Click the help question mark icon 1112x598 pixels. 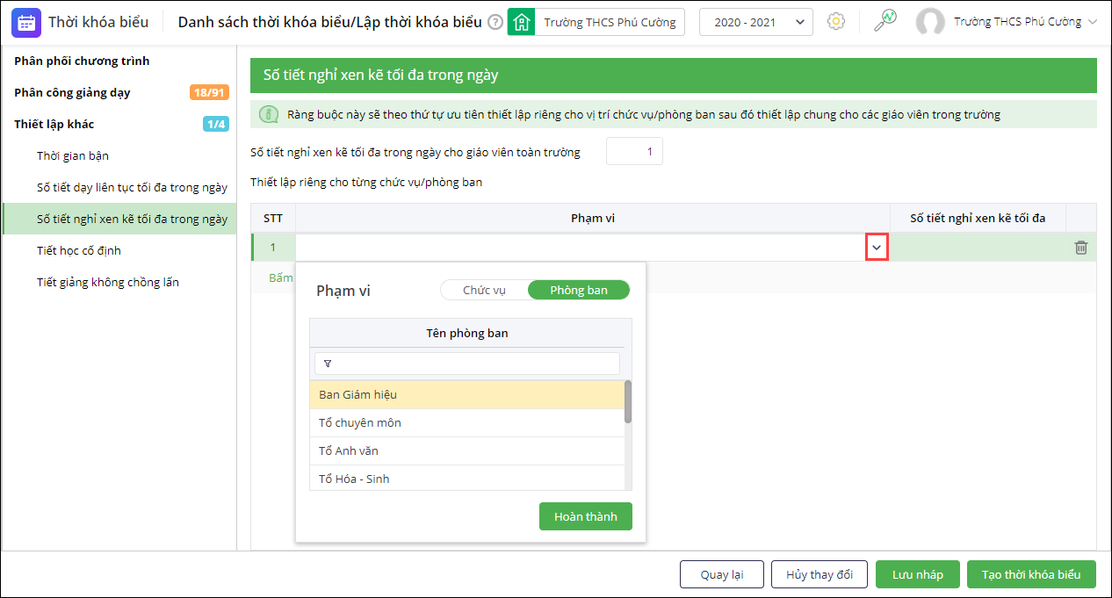495,22
